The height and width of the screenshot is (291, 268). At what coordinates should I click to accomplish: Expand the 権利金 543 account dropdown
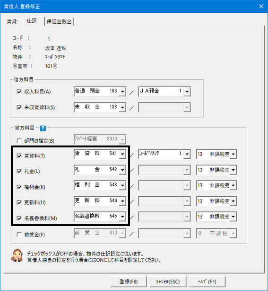click(122, 185)
